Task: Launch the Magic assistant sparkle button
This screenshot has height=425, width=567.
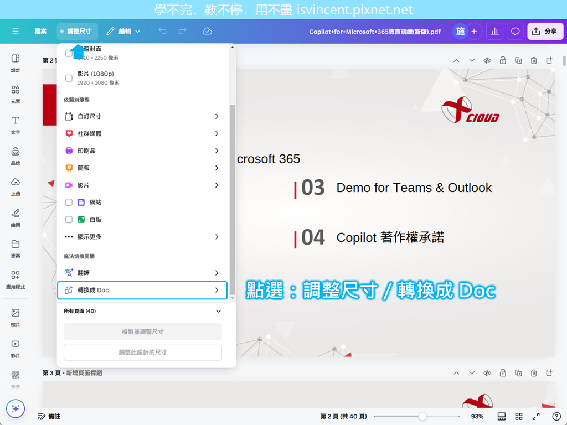Action: coord(15,409)
